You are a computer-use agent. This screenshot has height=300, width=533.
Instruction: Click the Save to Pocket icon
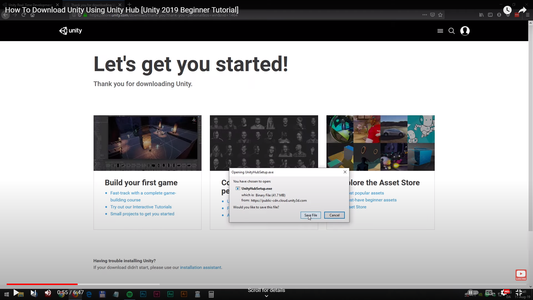coord(433,15)
